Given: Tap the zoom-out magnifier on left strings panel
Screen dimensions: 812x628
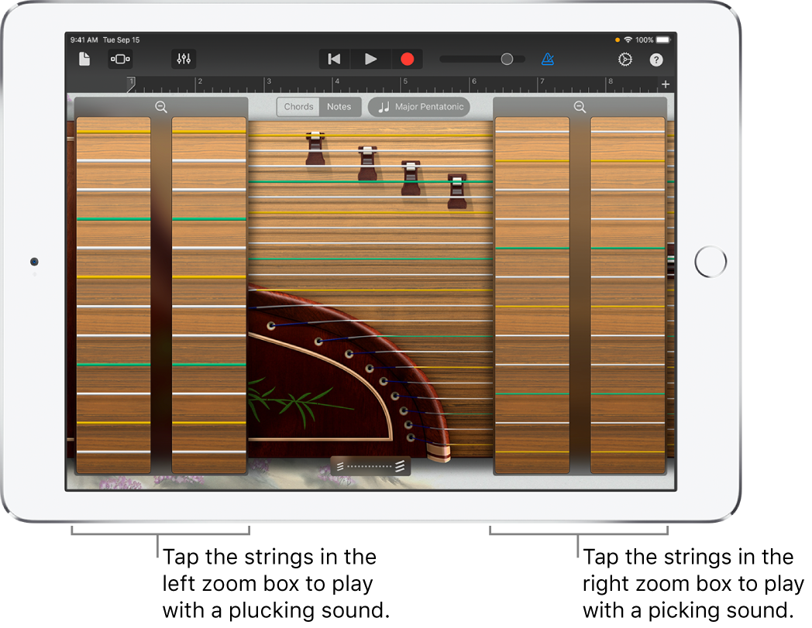Looking at the screenshot, I should pyautogui.click(x=161, y=106).
